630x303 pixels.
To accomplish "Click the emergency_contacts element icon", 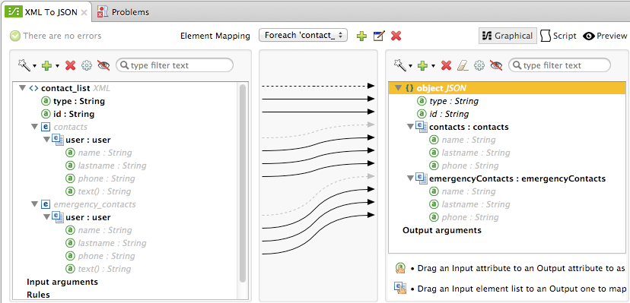I will (x=46, y=204).
